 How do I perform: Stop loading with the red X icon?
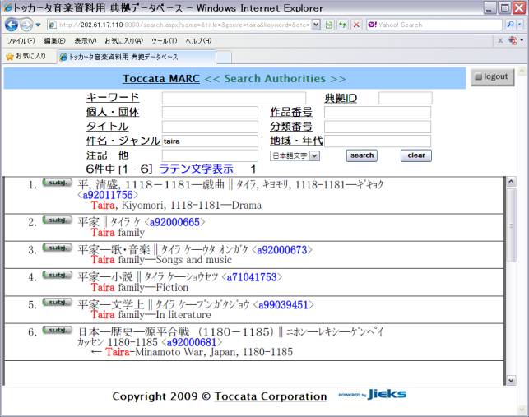(356, 25)
